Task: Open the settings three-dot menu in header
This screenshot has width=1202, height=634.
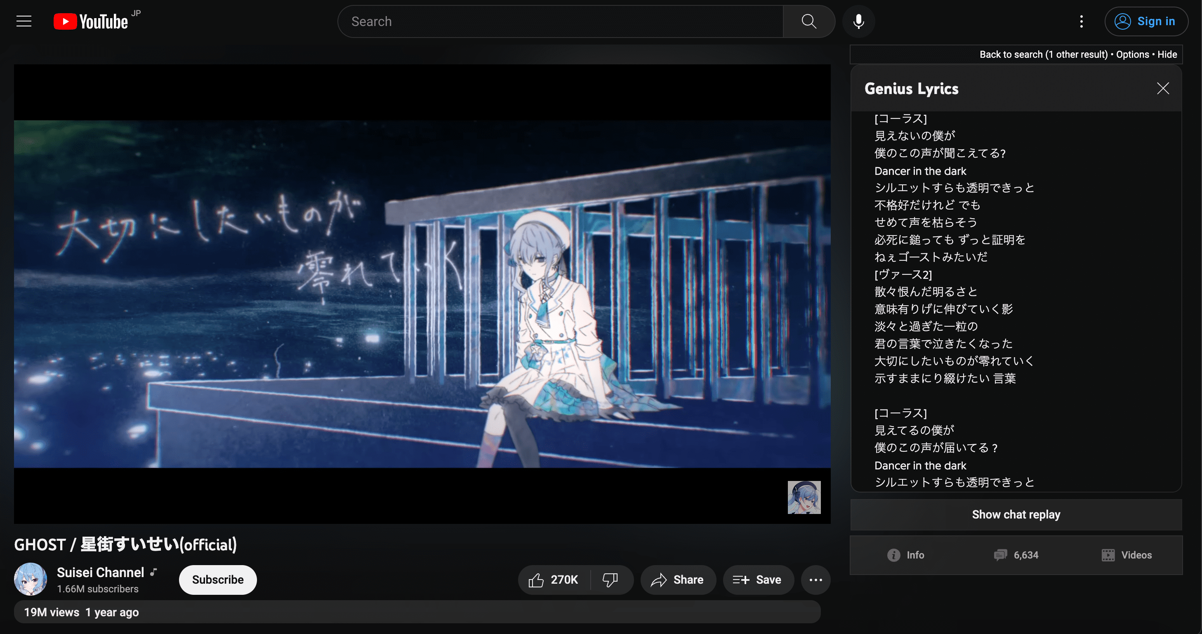Action: click(x=1081, y=21)
